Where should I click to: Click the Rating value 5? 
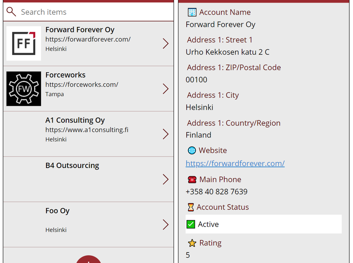[x=188, y=255]
